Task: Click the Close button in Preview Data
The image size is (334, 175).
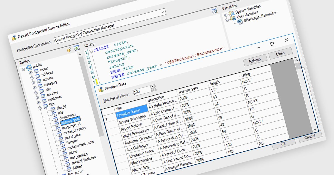Action: click(x=281, y=53)
